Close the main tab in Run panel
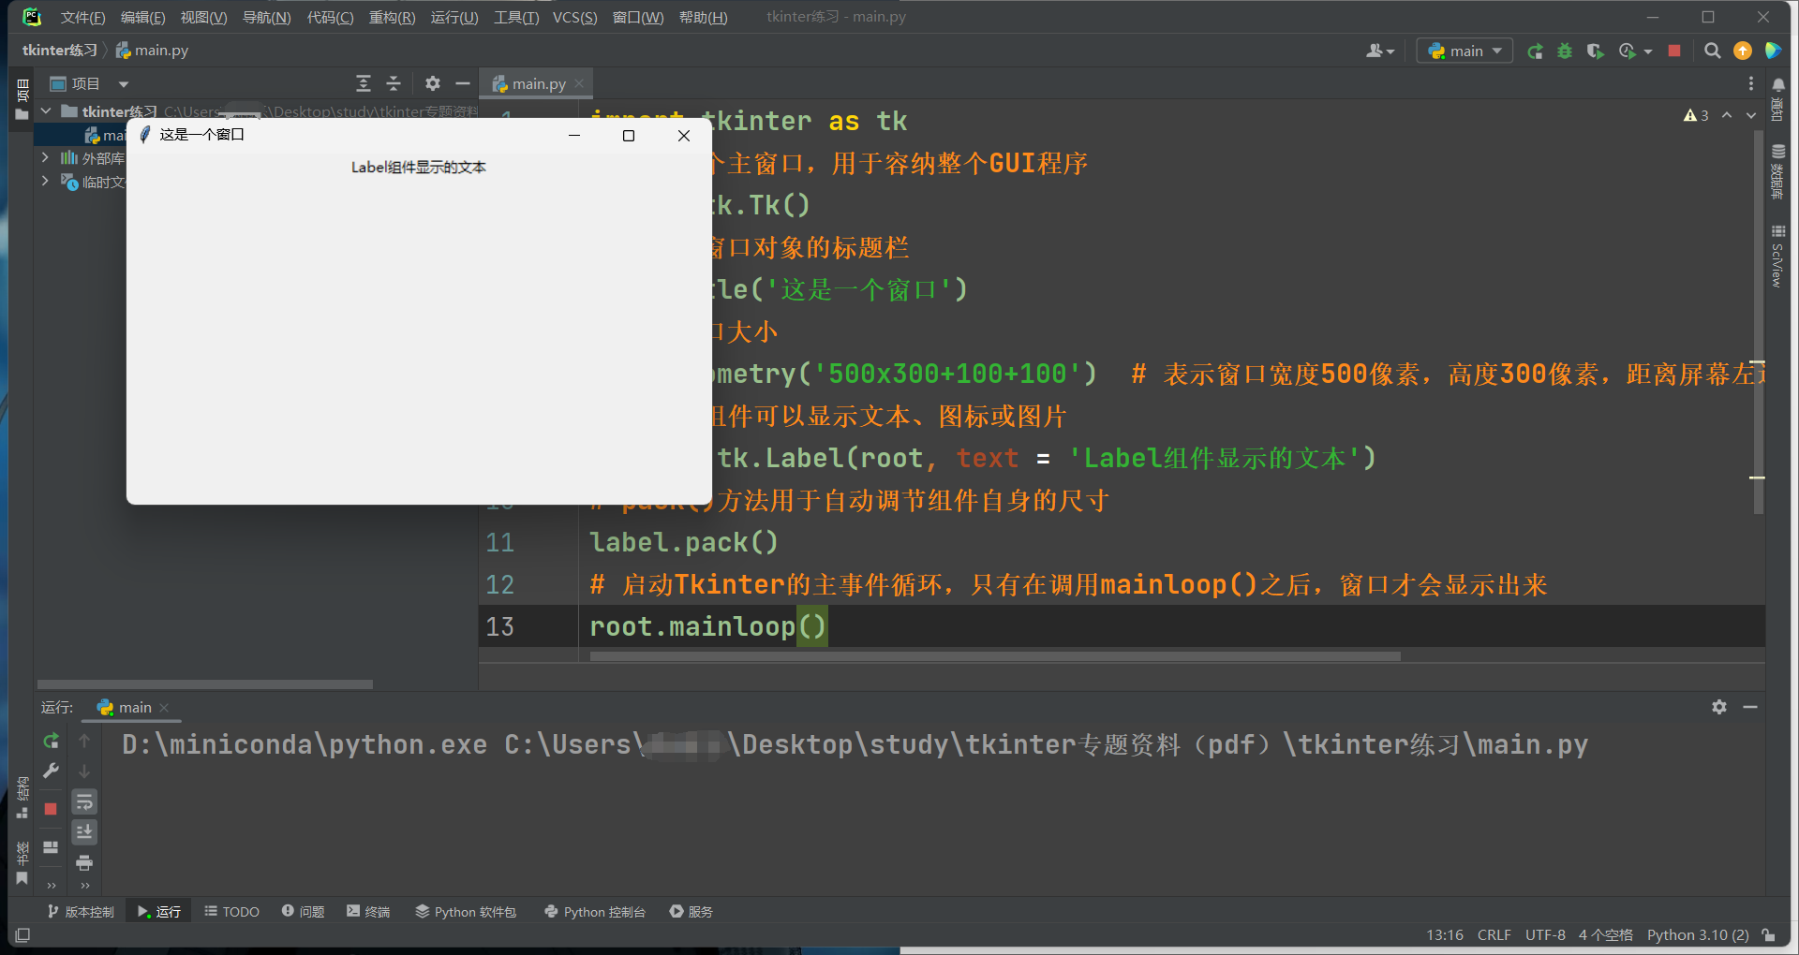Viewport: 1799px width, 955px height. pos(164,708)
